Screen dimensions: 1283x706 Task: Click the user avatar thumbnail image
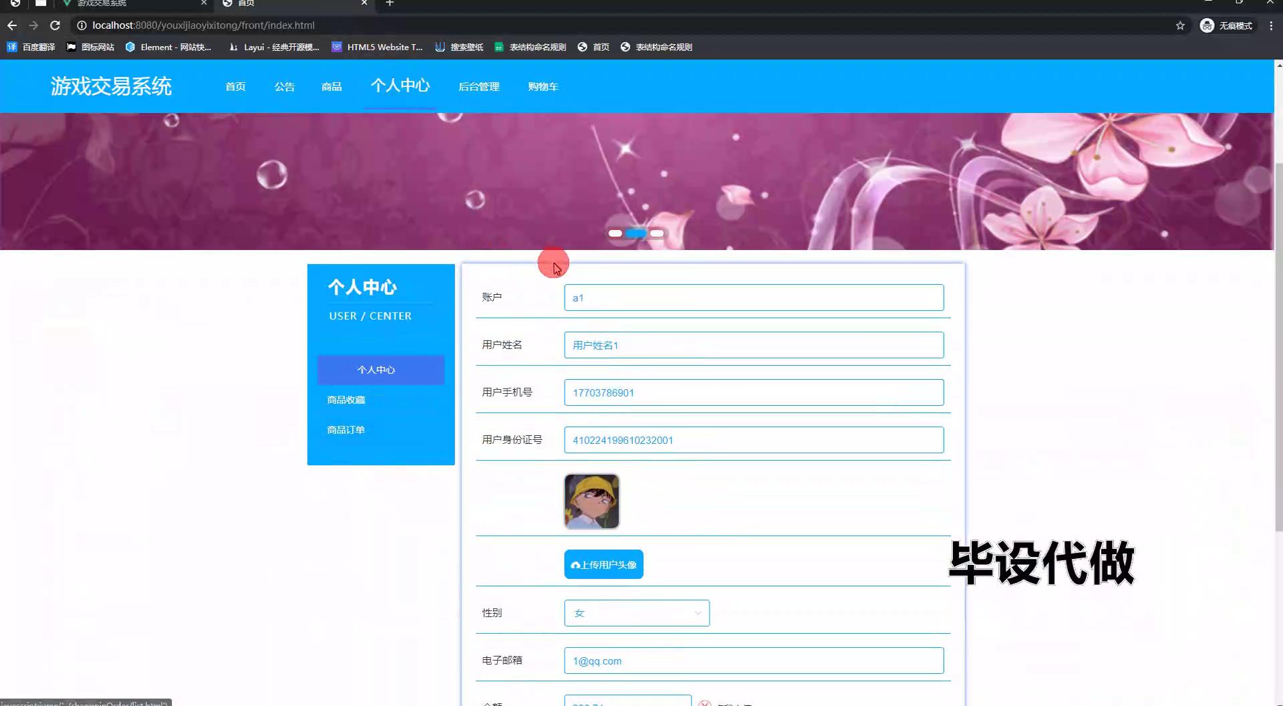click(x=591, y=501)
